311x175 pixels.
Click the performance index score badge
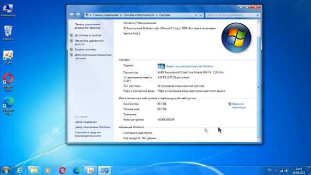[x=161, y=66]
